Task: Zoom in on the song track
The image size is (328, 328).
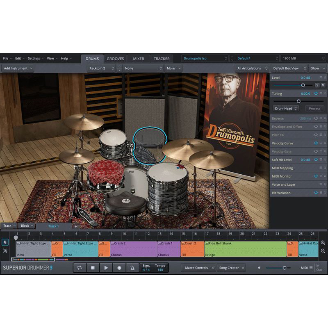Action: [323, 243]
